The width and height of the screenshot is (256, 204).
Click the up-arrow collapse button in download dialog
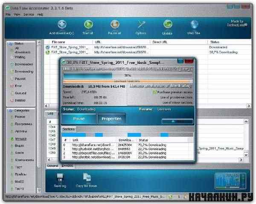(x=177, y=121)
